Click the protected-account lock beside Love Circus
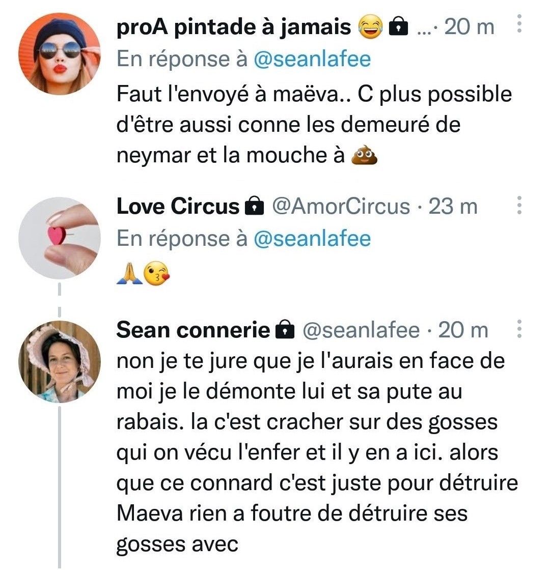 [255, 206]
